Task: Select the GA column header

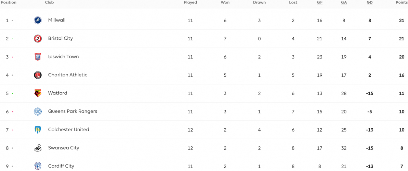Action: (344, 2)
